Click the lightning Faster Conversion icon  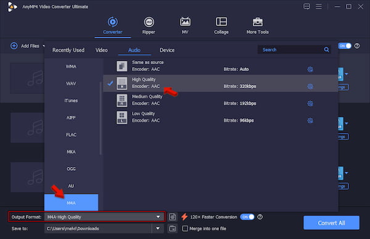(x=184, y=217)
